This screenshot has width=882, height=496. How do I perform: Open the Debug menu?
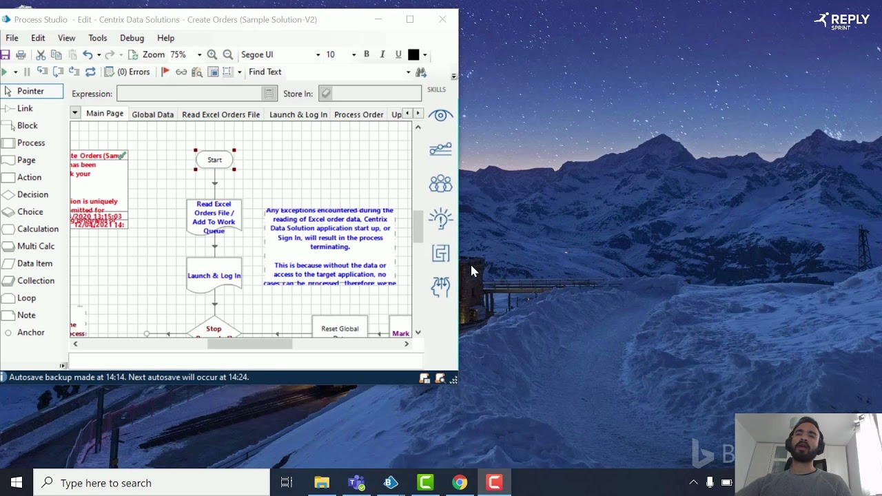(132, 38)
